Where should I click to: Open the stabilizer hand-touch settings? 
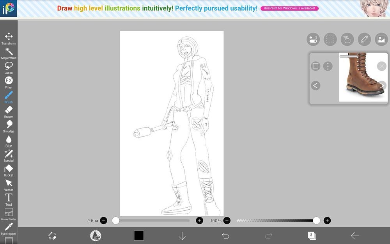coord(347,39)
